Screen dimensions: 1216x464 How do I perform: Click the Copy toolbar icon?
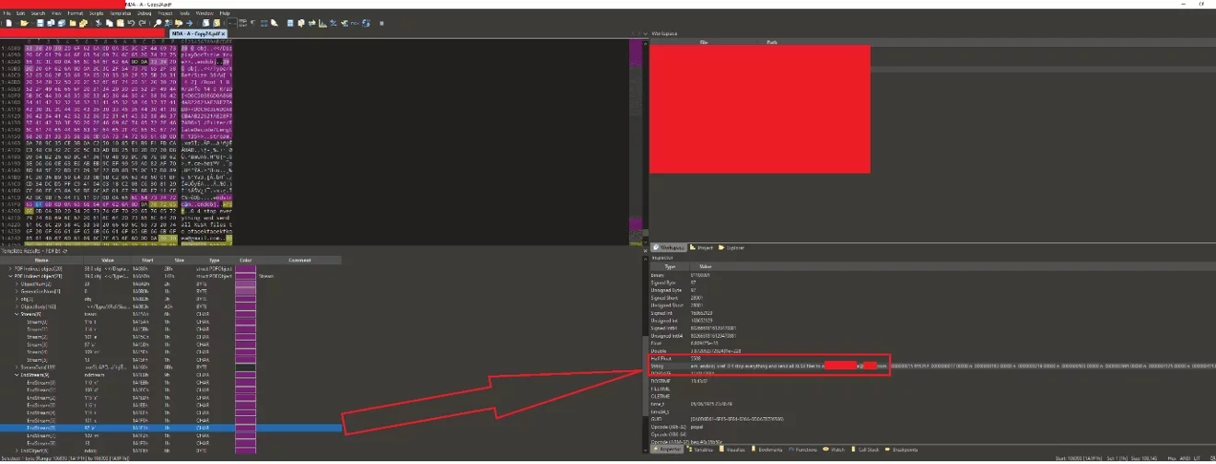pos(109,23)
